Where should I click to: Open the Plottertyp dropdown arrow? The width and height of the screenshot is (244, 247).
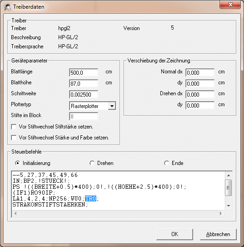coord(112,106)
